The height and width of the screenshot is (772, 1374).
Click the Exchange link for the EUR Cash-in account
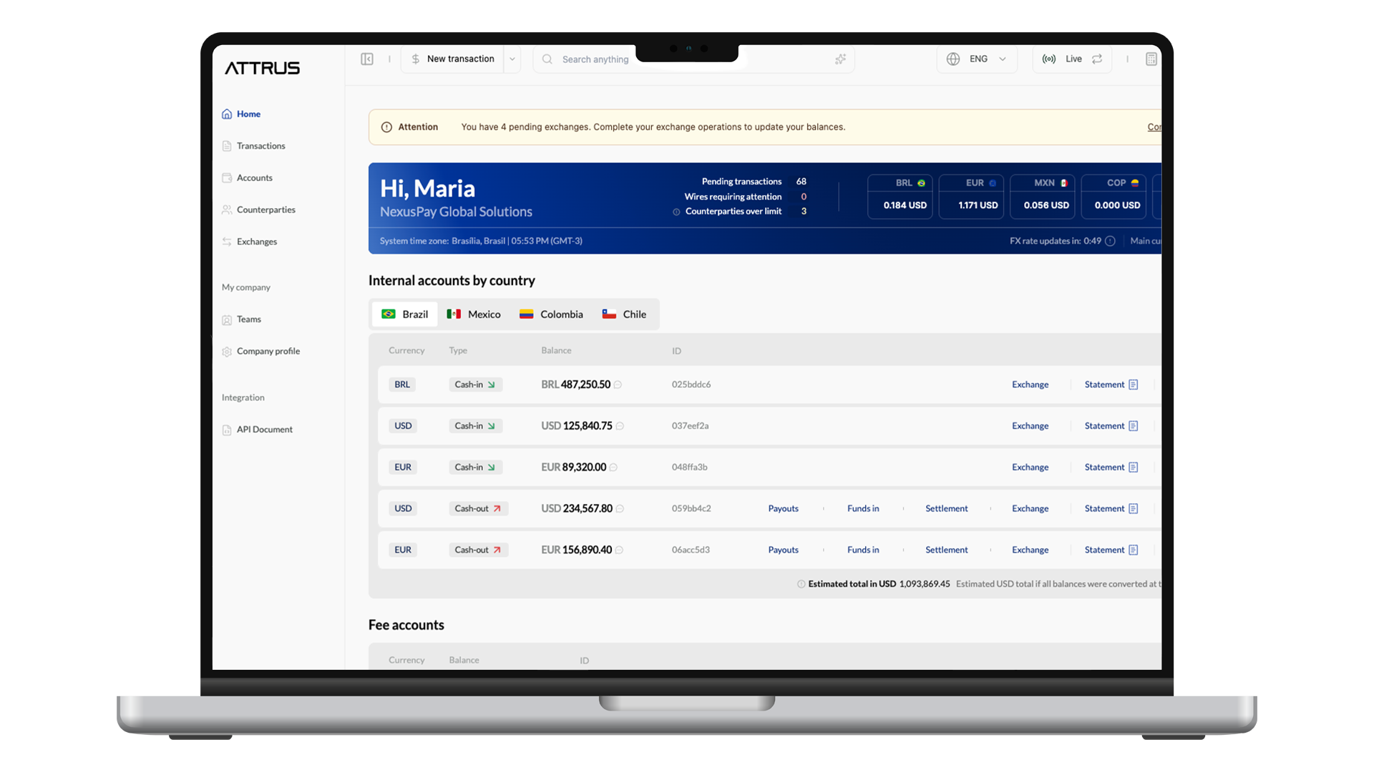click(1030, 467)
